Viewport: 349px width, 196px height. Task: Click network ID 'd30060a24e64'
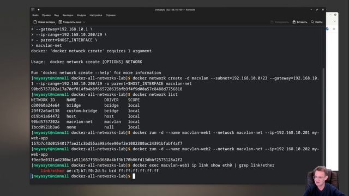[45, 105]
